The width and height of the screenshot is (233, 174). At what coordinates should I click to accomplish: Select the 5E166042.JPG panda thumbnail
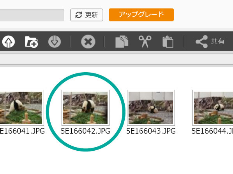coord(85,108)
